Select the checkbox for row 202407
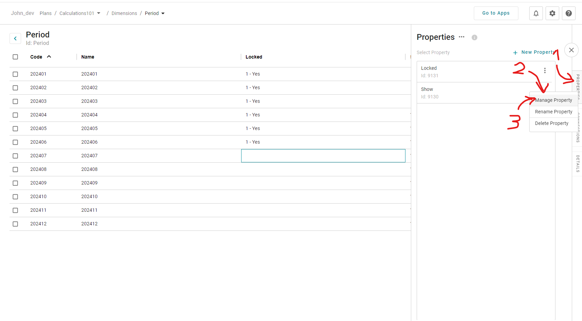This screenshot has height=321, width=582. click(15, 156)
